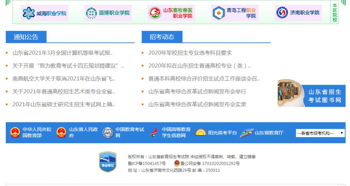Open notice on 2021年山东省硕士研究生招生考试
Image resolution: width=350 pixels, height=186 pixels.
(64, 104)
